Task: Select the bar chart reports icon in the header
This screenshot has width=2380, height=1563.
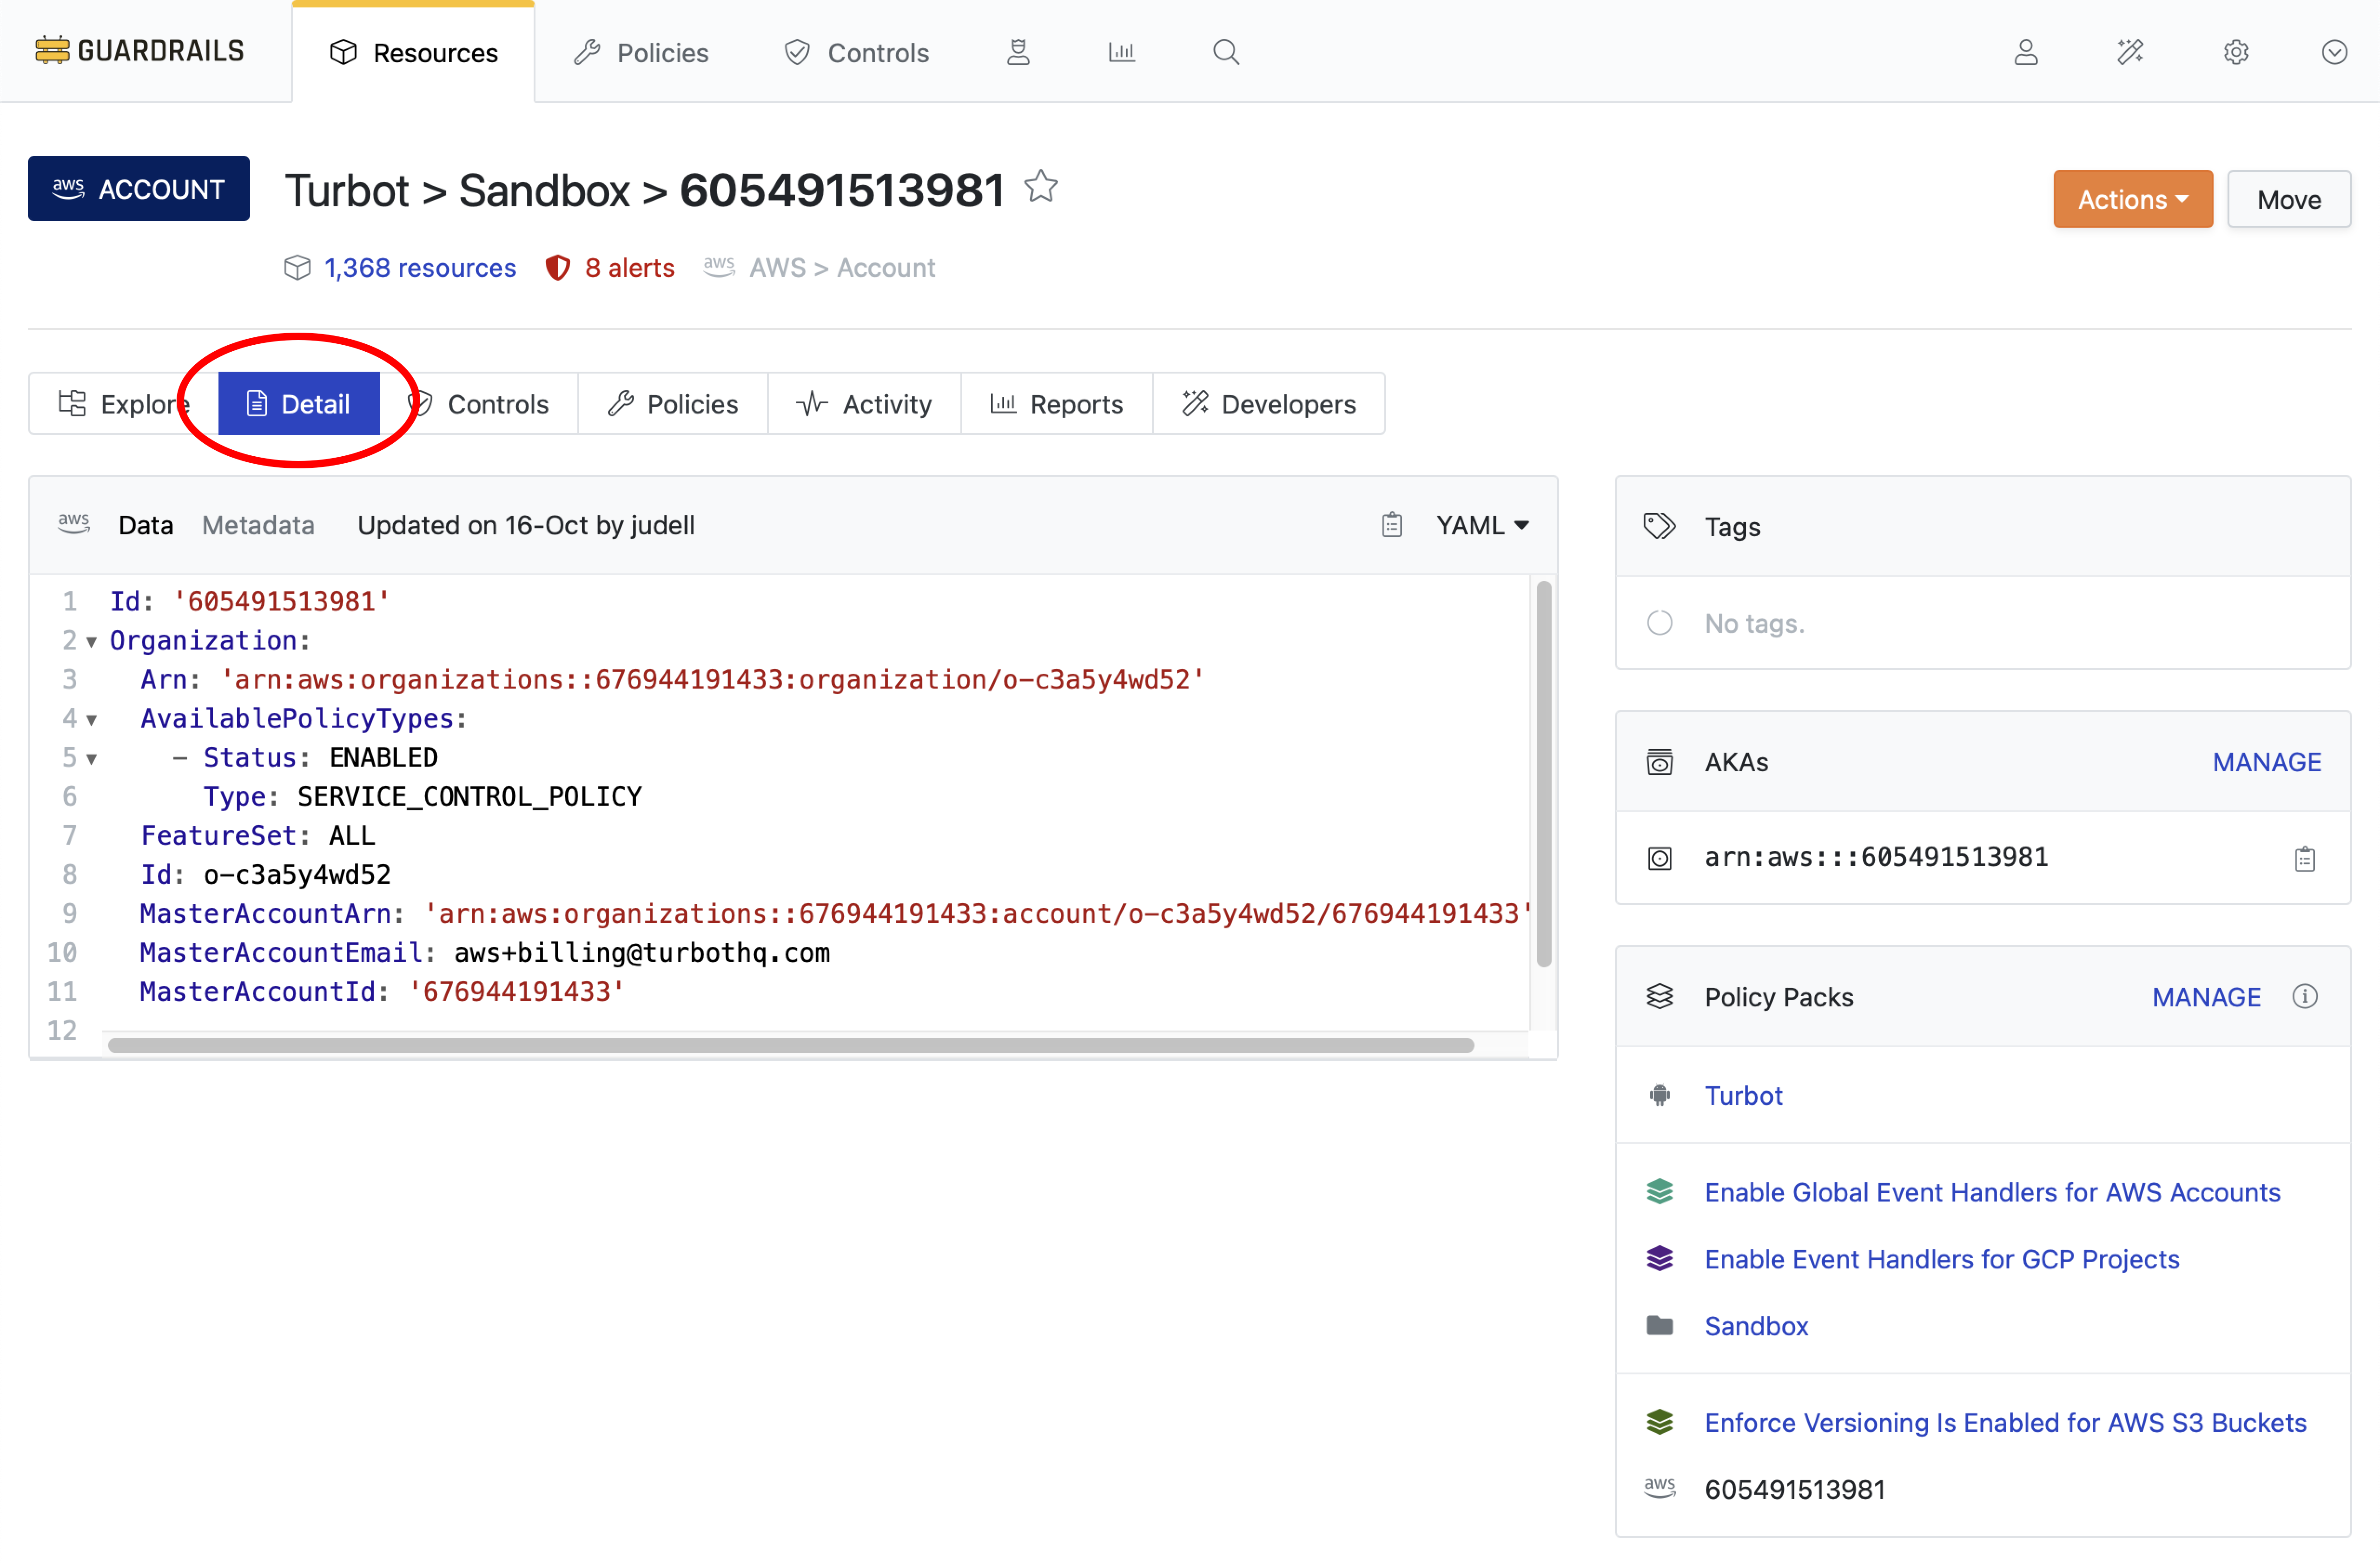Action: point(1121,52)
